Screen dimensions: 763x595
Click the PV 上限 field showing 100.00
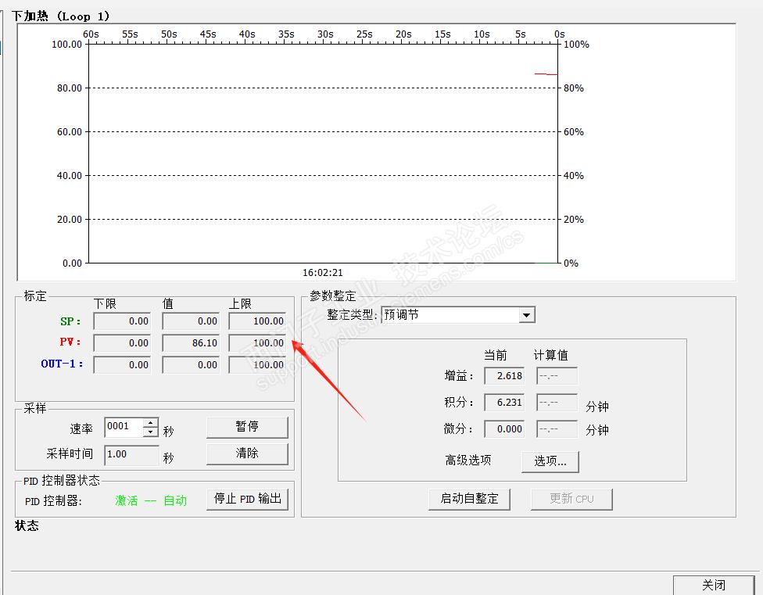[257, 343]
